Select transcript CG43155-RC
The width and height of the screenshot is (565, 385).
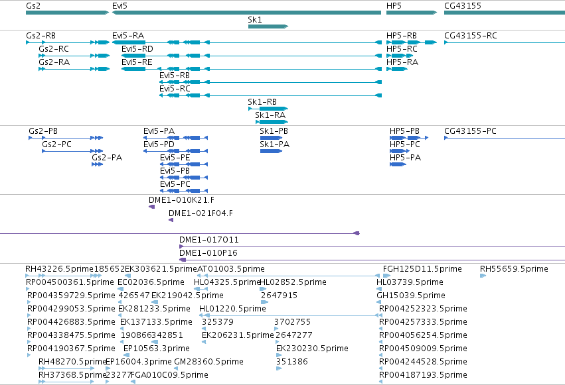[x=505, y=42]
